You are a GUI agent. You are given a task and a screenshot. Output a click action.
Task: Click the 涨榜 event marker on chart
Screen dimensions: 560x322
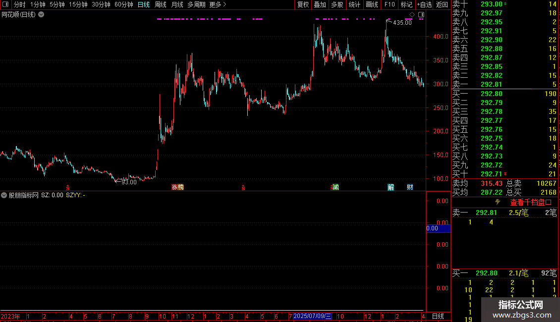(177, 187)
